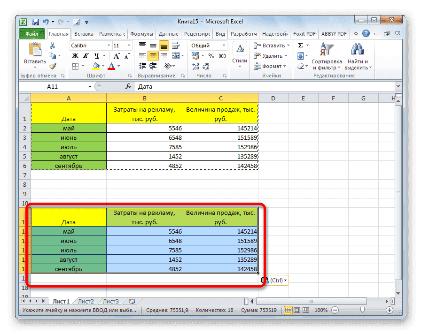Screen dimensions: 421x334
Task: Toggle underline formatting with the Ч icon
Action: 96,55
